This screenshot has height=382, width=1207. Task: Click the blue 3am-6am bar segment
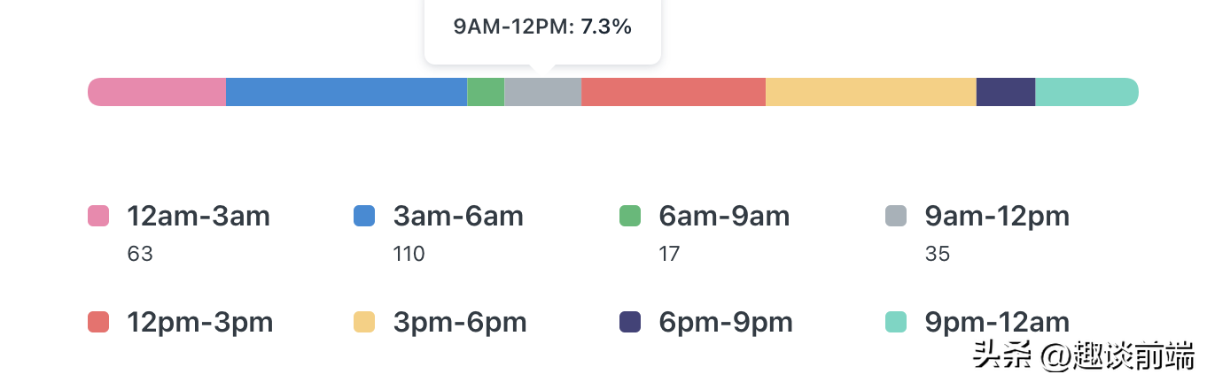pos(347,92)
